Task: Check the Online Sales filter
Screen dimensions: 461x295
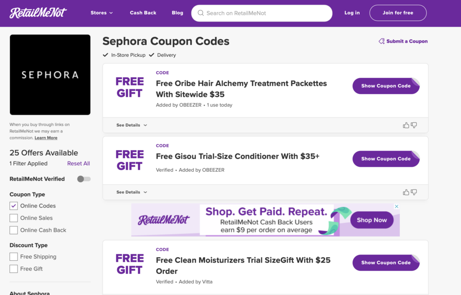Action: 14,218
